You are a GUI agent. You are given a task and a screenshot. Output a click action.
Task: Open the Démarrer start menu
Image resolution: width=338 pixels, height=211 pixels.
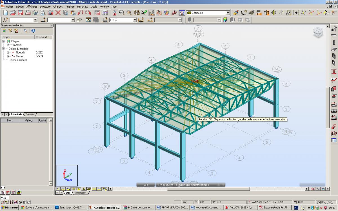pos(10,208)
